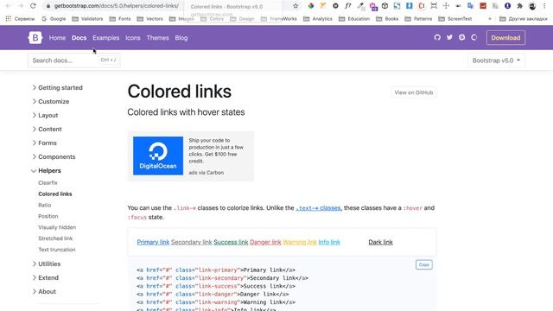Follow the .text-* classes link
553x311 pixels.
[x=319, y=208]
